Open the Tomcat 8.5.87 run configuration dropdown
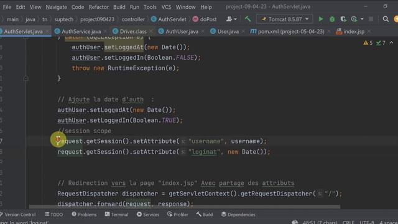The width and height of the screenshot is (398, 224). click(x=285, y=19)
